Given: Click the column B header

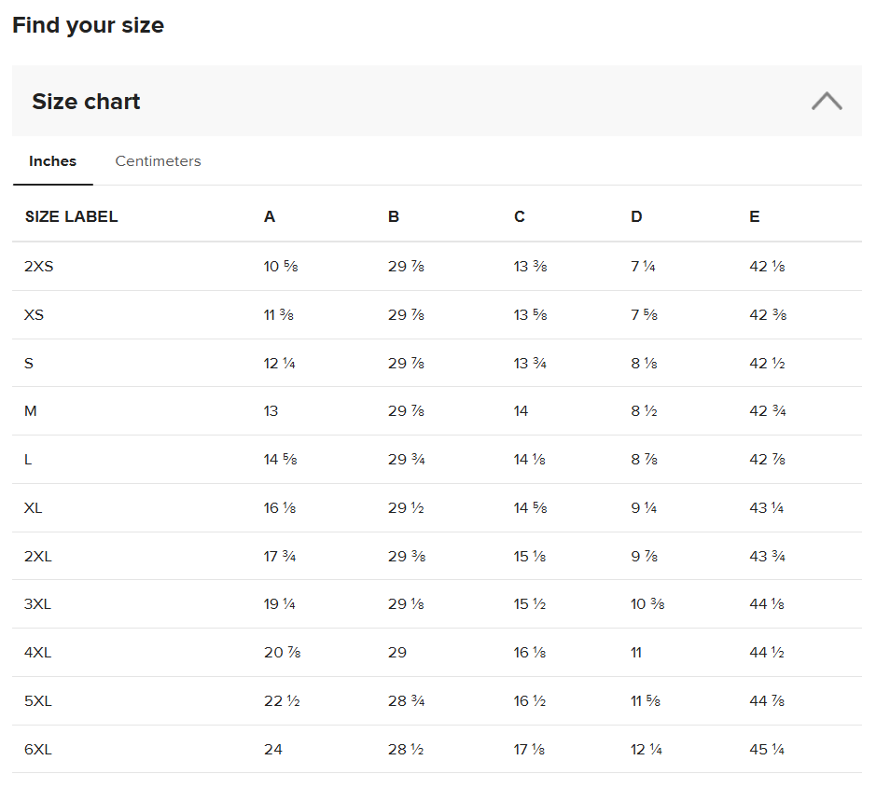Looking at the screenshot, I should (x=394, y=217).
